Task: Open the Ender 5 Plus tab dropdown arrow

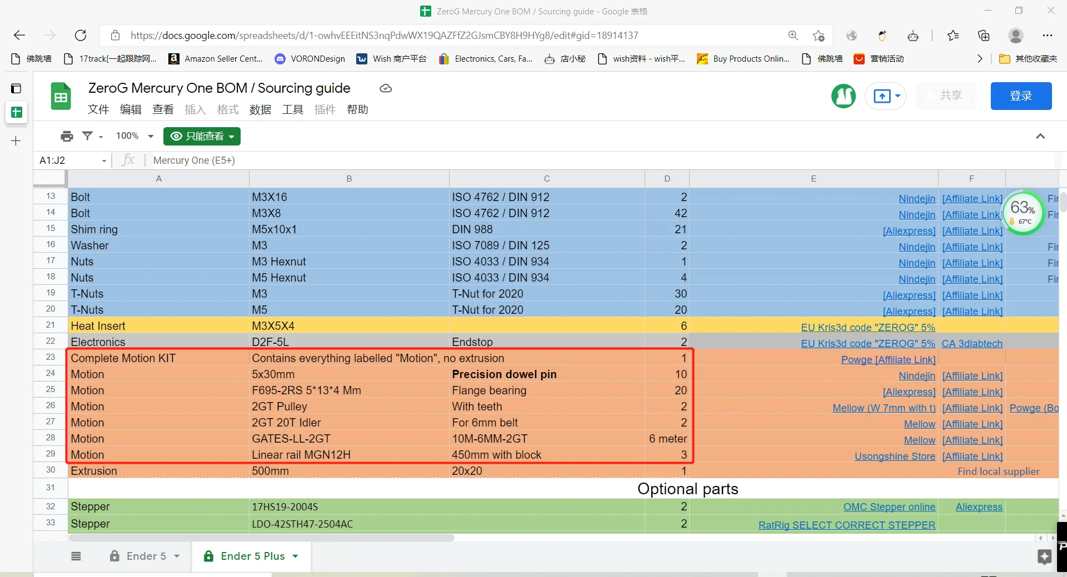Action: pyautogui.click(x=295, y=556)
